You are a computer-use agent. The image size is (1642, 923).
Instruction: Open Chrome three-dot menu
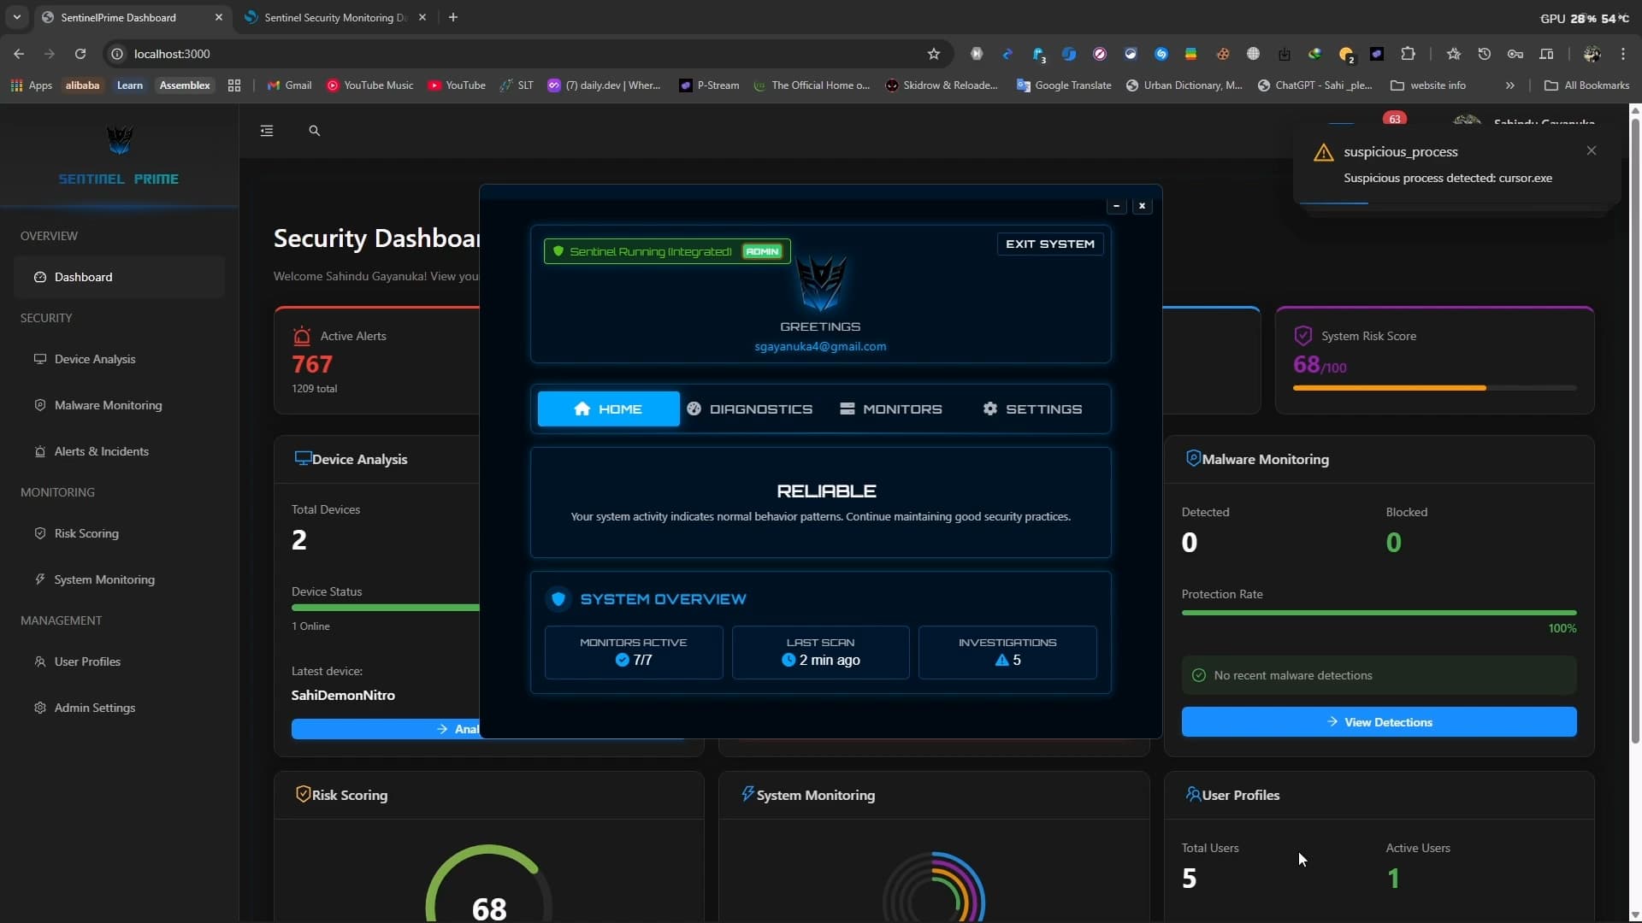(x=1623, y=54)
